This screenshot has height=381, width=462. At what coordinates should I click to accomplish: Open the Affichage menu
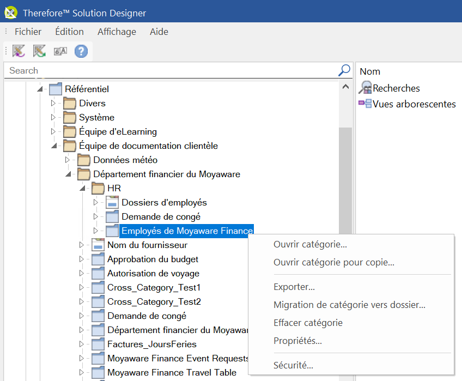[117, 32]
